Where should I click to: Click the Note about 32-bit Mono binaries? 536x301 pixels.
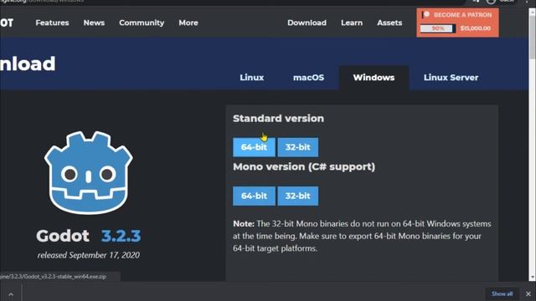tap(362, 236)
